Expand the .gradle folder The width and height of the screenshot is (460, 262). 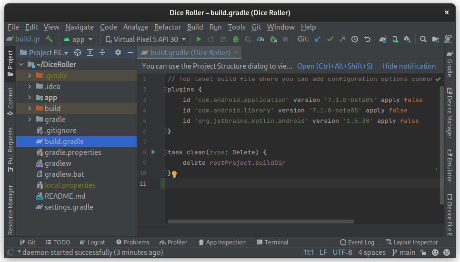point(30,75)
